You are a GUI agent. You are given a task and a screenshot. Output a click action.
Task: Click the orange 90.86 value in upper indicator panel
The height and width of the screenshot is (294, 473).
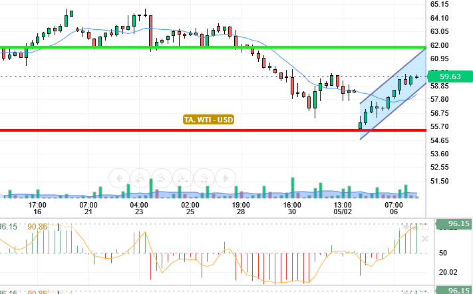coord(37,226)
